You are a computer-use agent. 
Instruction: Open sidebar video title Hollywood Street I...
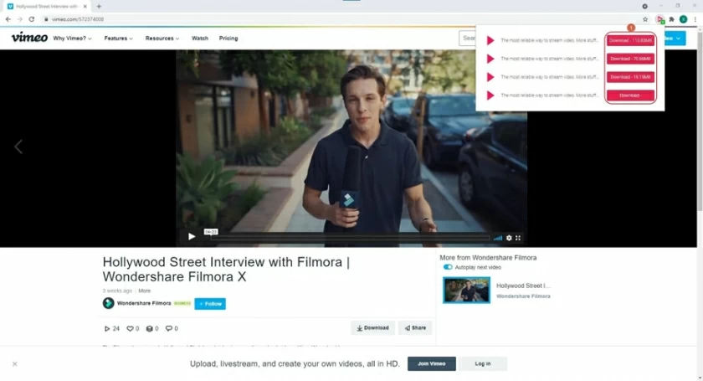[x=523, y=286]
